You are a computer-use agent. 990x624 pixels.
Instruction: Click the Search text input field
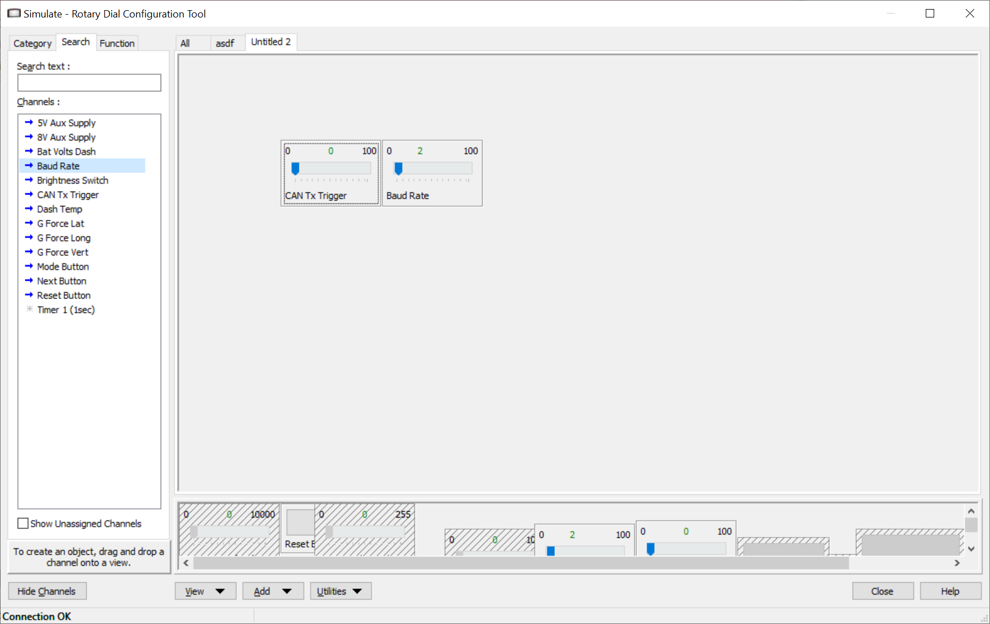pos(89,83)
